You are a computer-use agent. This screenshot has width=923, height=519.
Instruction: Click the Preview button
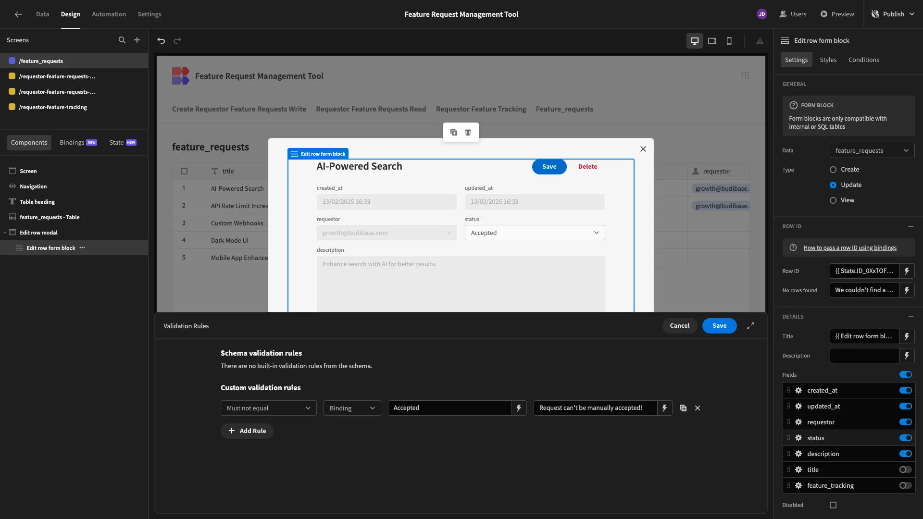(837, 14)
